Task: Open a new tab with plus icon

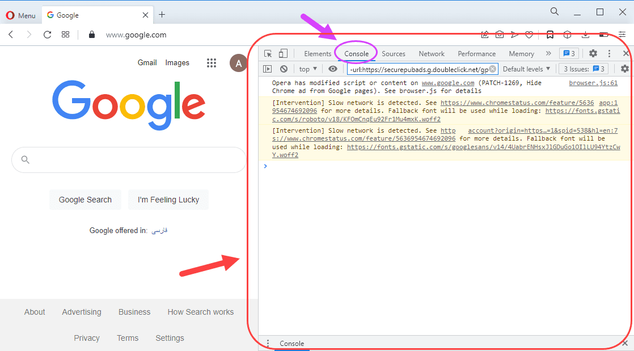Action: coord(162,15)
